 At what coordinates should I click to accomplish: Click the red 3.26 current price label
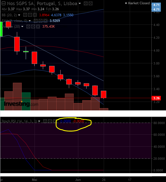coord(156,98)
